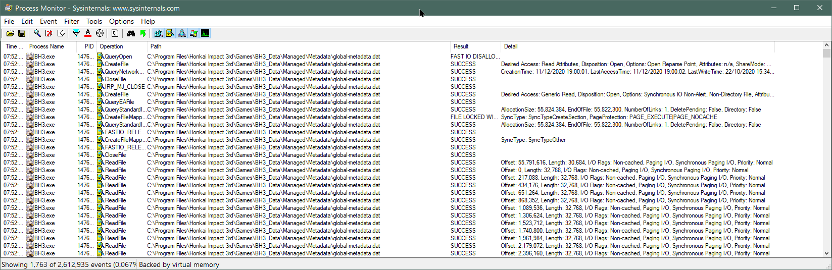The height and width of the screenshot is (270, 832).
Task: Click the vertical scrollbar thumb
Action: (x=827, y=53)
